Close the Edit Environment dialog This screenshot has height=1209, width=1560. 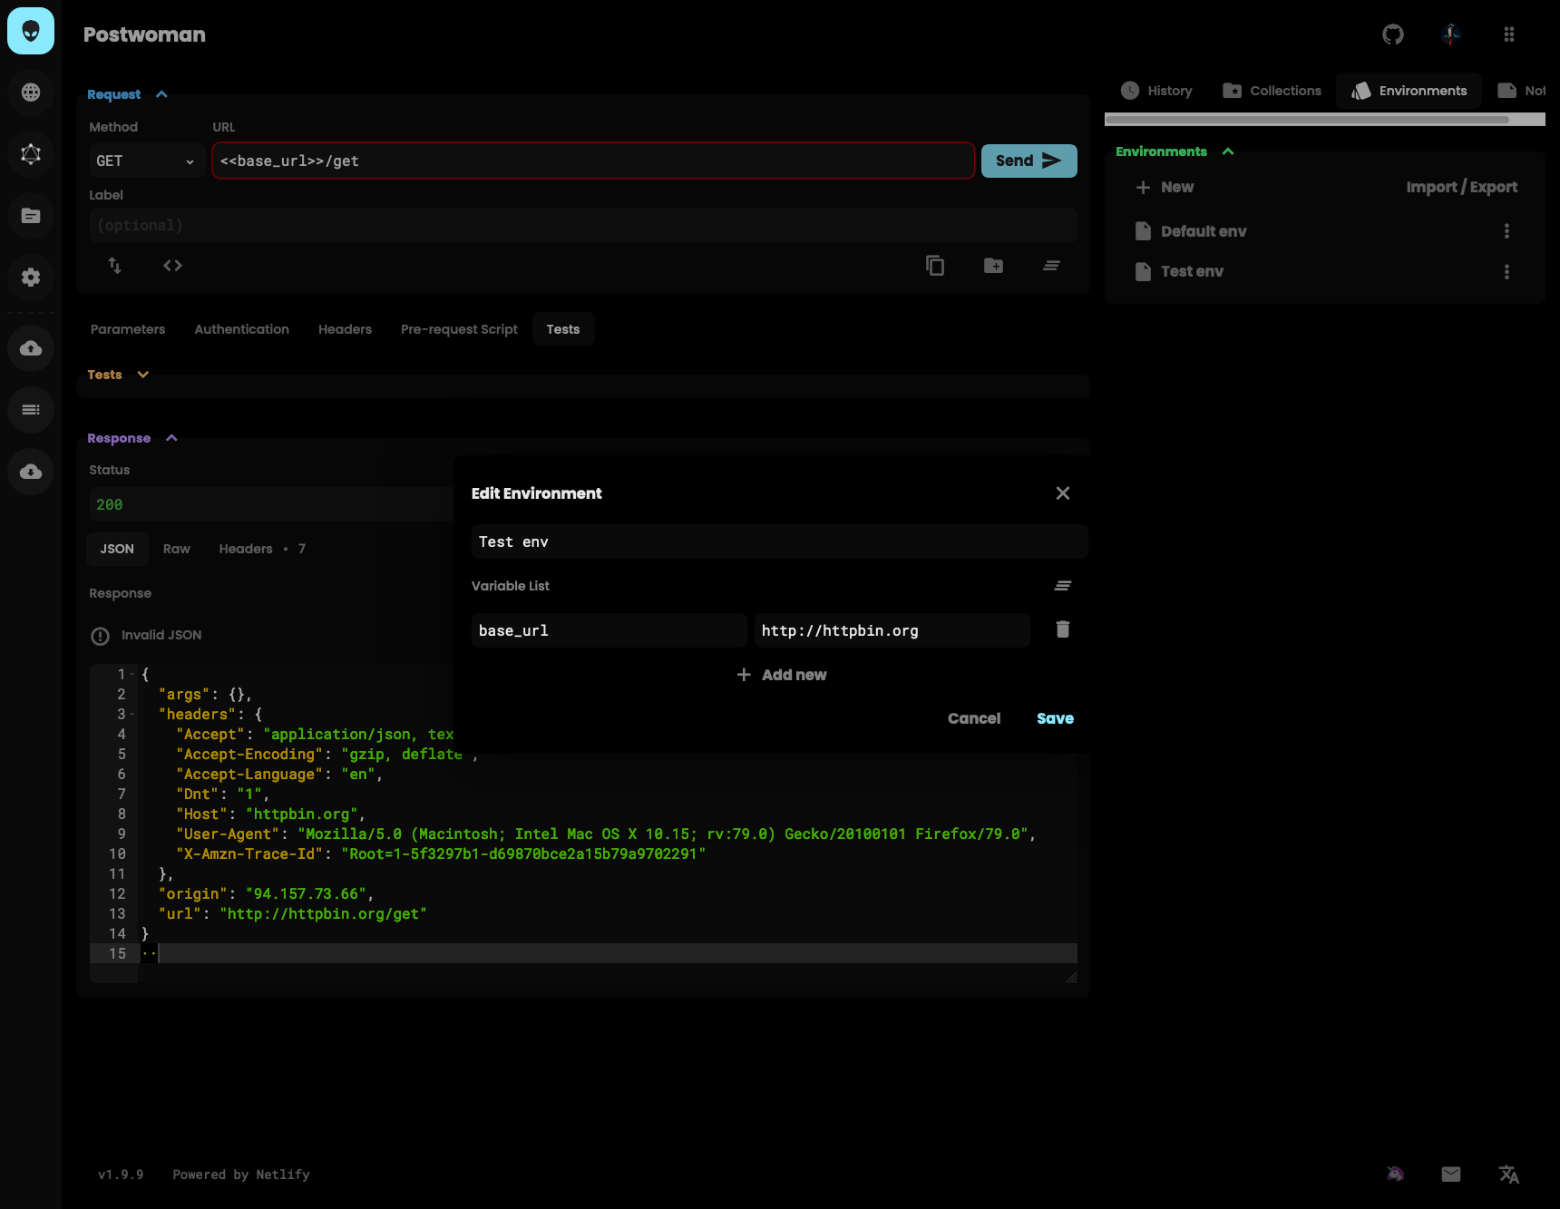pos(1063,493)
